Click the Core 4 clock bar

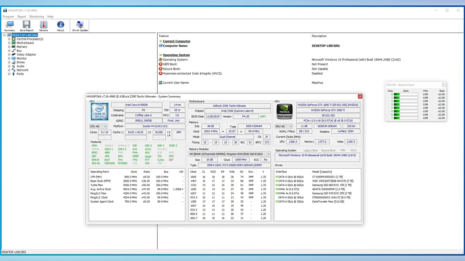[x=406, y=108]
